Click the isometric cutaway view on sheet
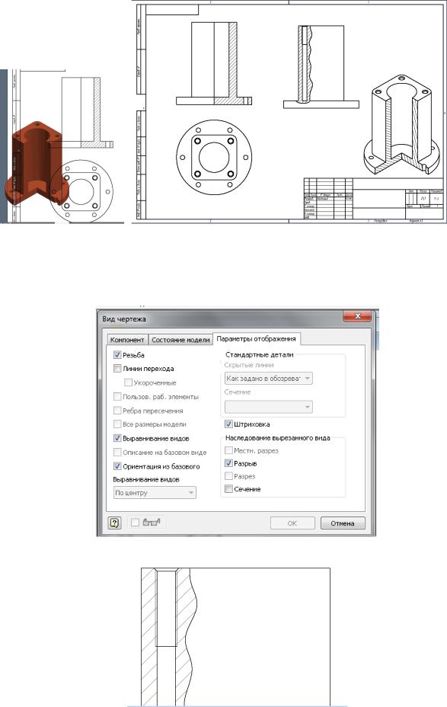 click(x=400, y=124)
